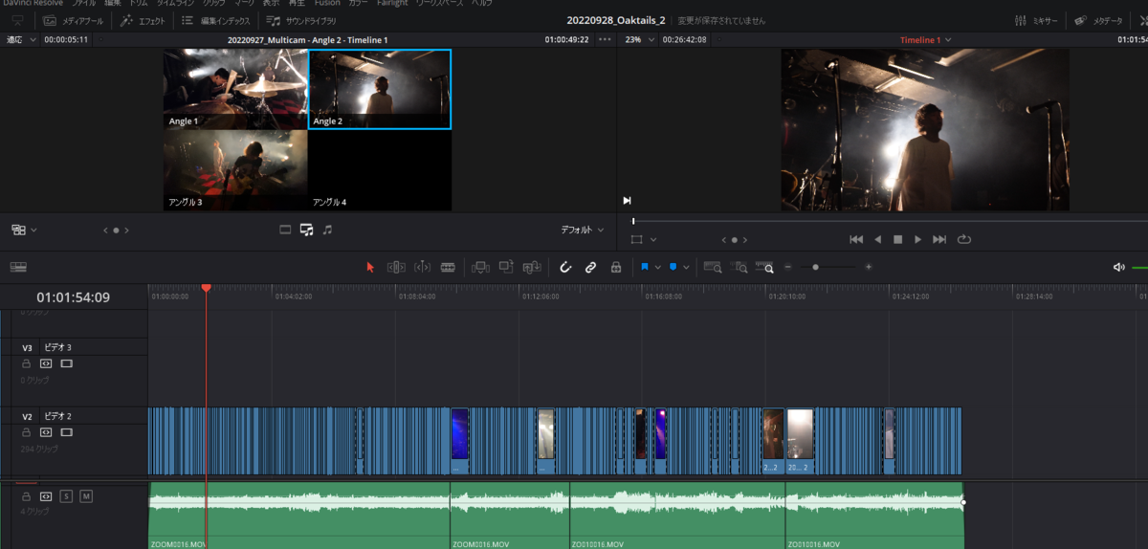This screenshot has width=1148, height=549.
Task: Click the timeline zoom slider handle
Action: pos(815,268)
